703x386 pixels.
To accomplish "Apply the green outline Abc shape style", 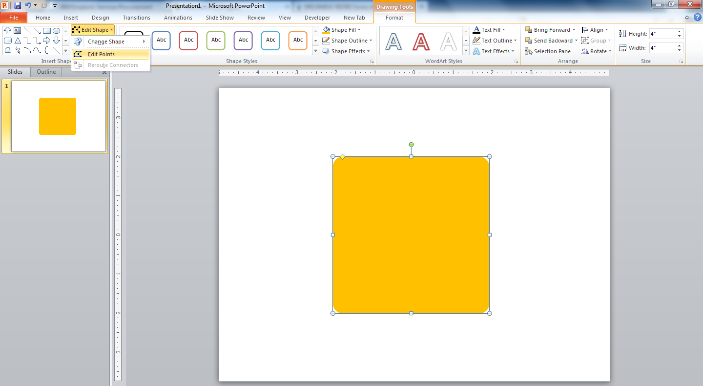I will point(216,40).
